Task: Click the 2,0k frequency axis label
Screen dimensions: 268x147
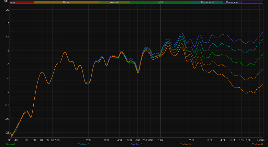Action: click(x=192, y=140)
